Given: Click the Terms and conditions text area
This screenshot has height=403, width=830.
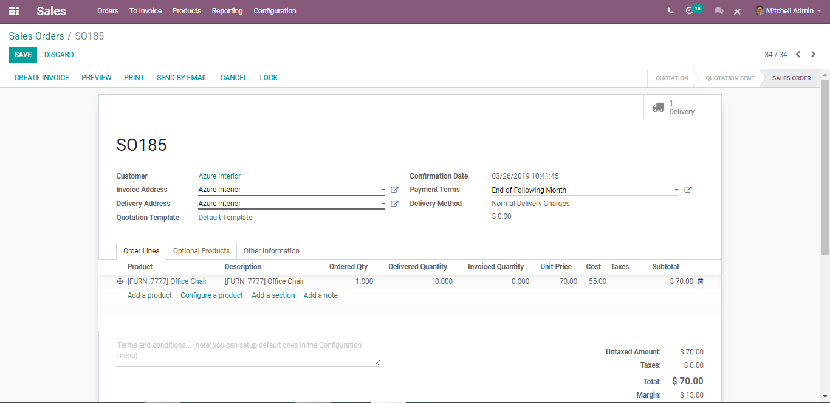Looking at the screenshot, I should [249, 353].
